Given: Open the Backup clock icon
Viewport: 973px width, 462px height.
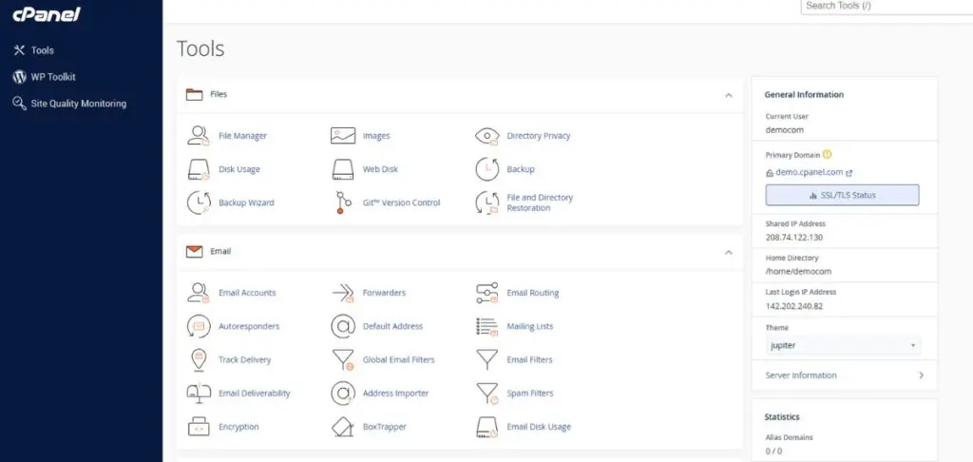Looking at the screenshot, I should [x=487, y=169].
